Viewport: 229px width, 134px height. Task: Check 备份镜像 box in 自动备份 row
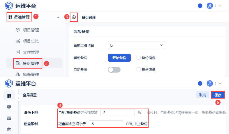(139, 69)
